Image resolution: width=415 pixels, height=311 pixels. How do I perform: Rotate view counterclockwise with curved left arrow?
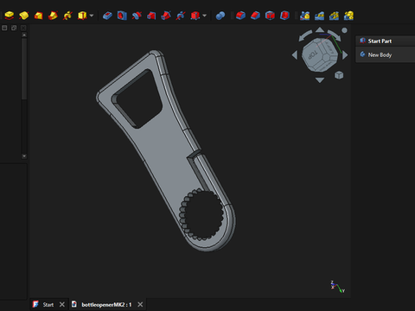(305, 36)
